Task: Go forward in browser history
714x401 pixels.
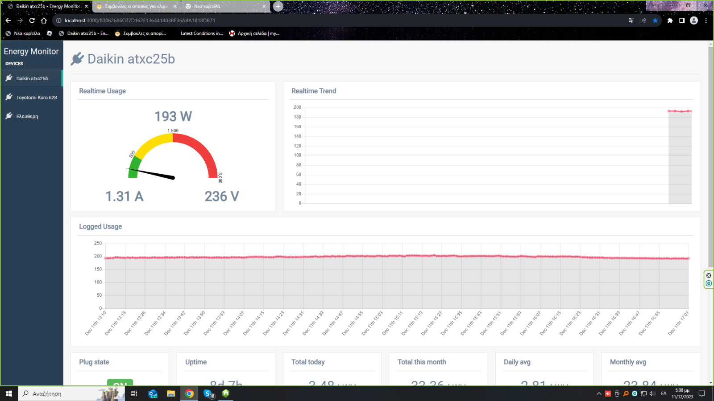Action: point(20,20)
